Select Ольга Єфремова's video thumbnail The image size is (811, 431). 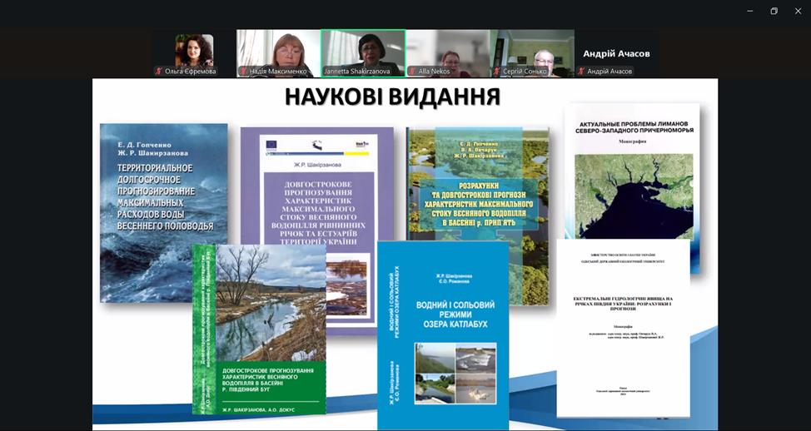pos(193,50)
